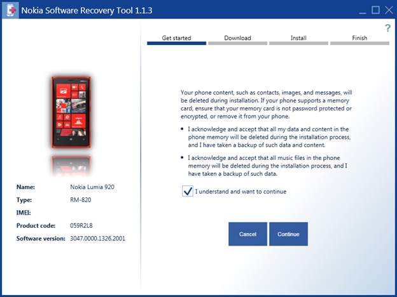Screen dimensions: 397x297
Task: Click the window title text
Action: click(80, 10)
